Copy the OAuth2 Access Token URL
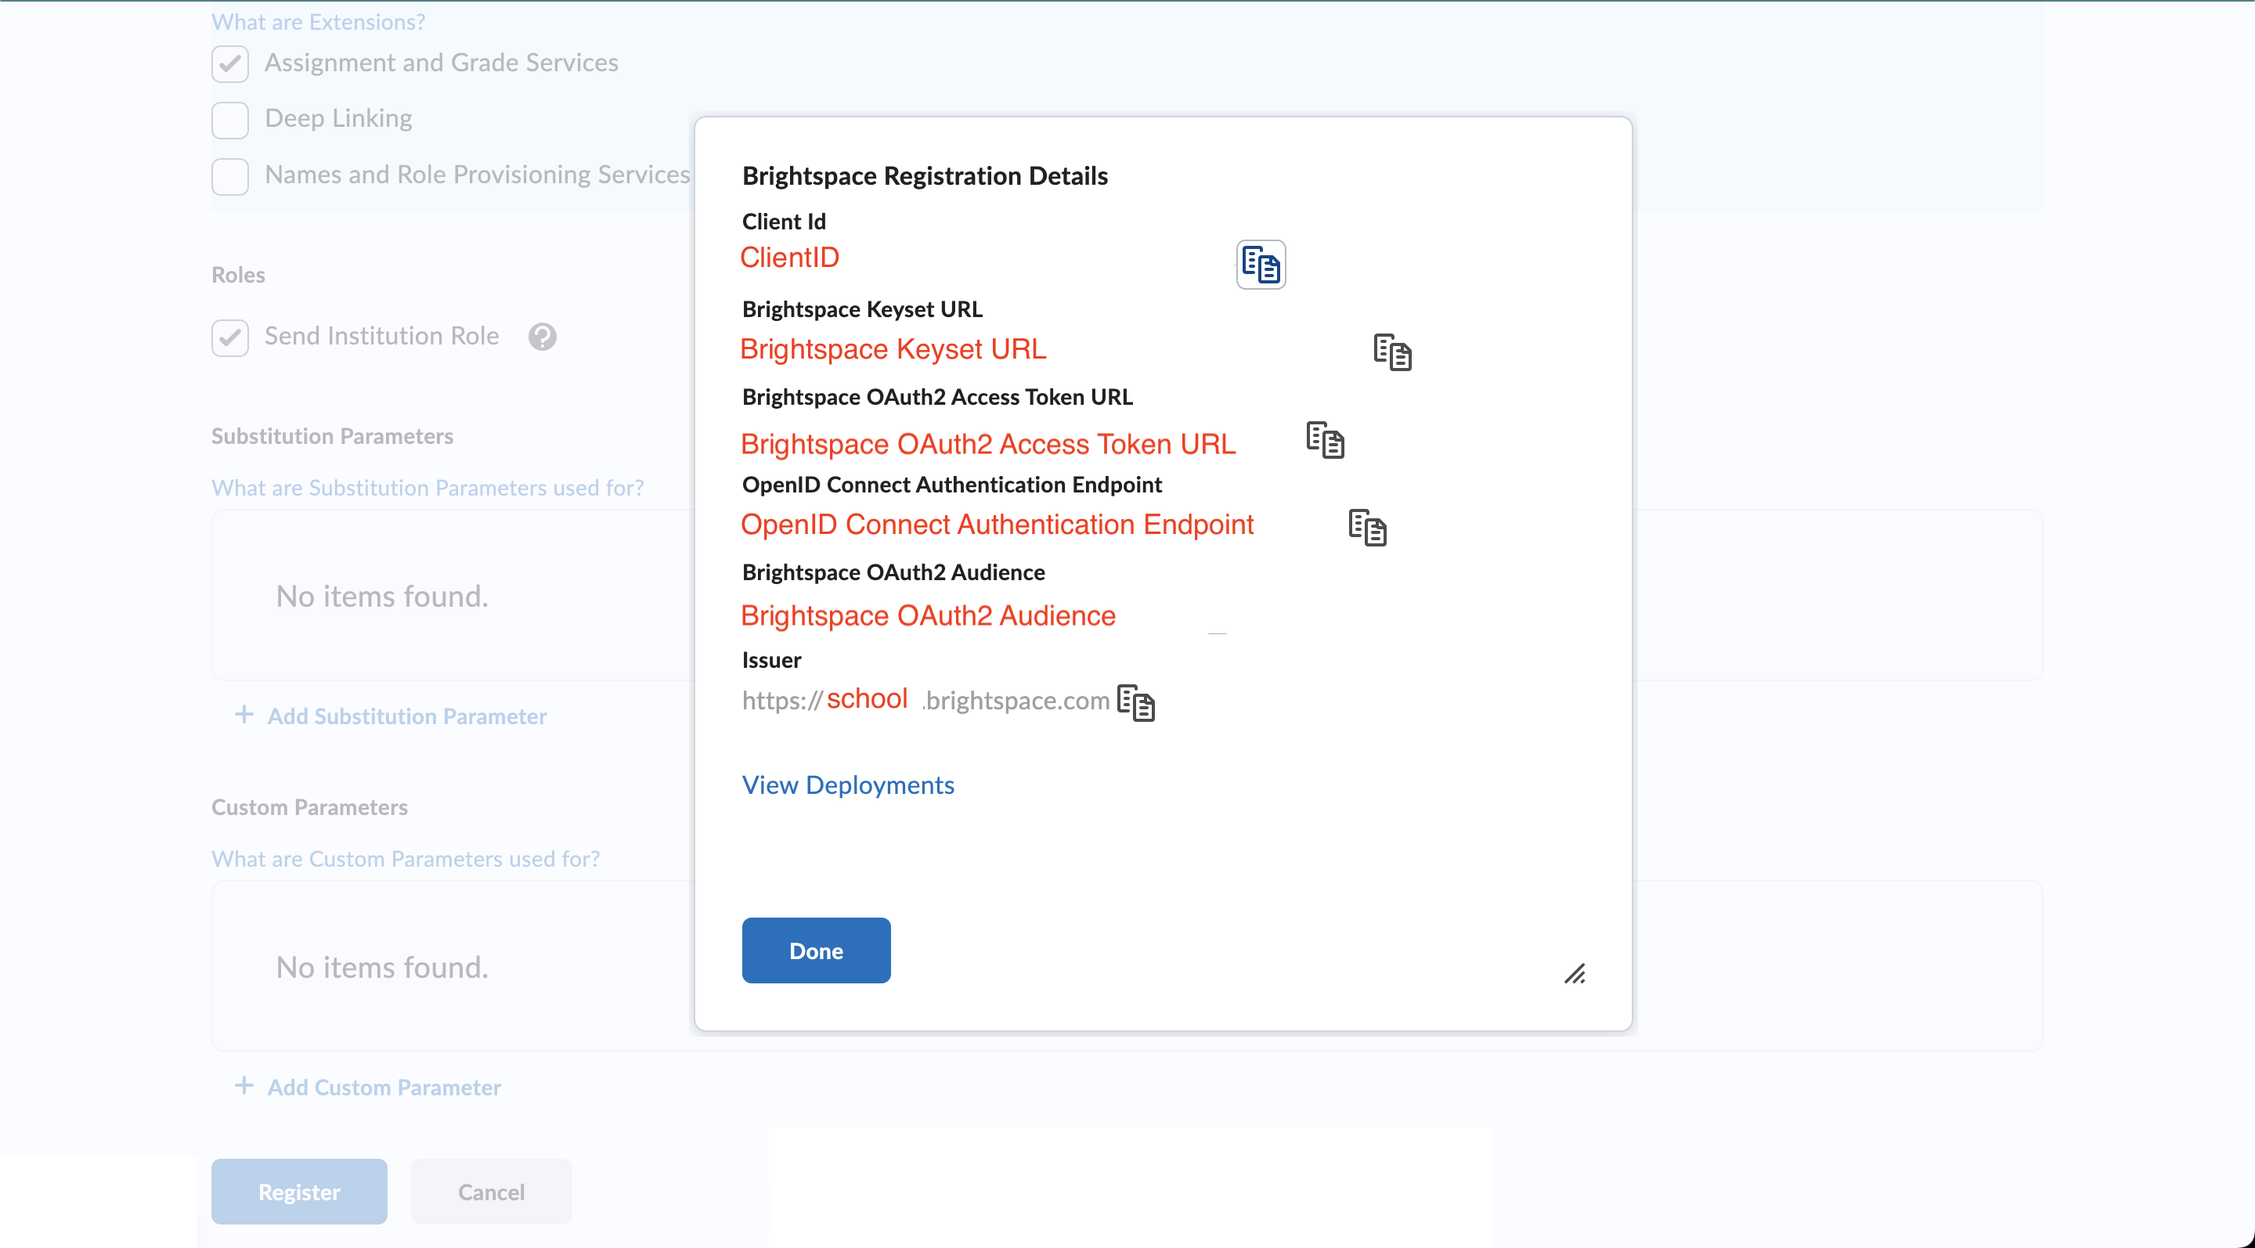2255x1248 pixels. pyautogui.click(x=1325, y=439)
